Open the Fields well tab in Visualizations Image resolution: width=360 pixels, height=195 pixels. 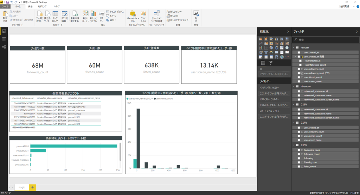pyautogui.click(x=263, y=63)
